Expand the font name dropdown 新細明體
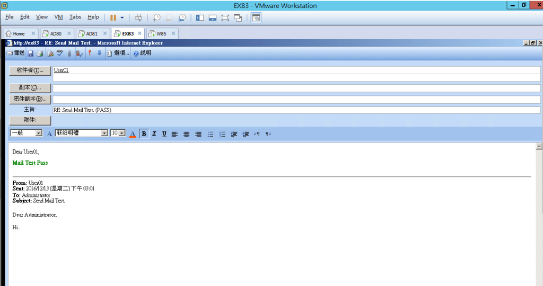 [104, 133]
